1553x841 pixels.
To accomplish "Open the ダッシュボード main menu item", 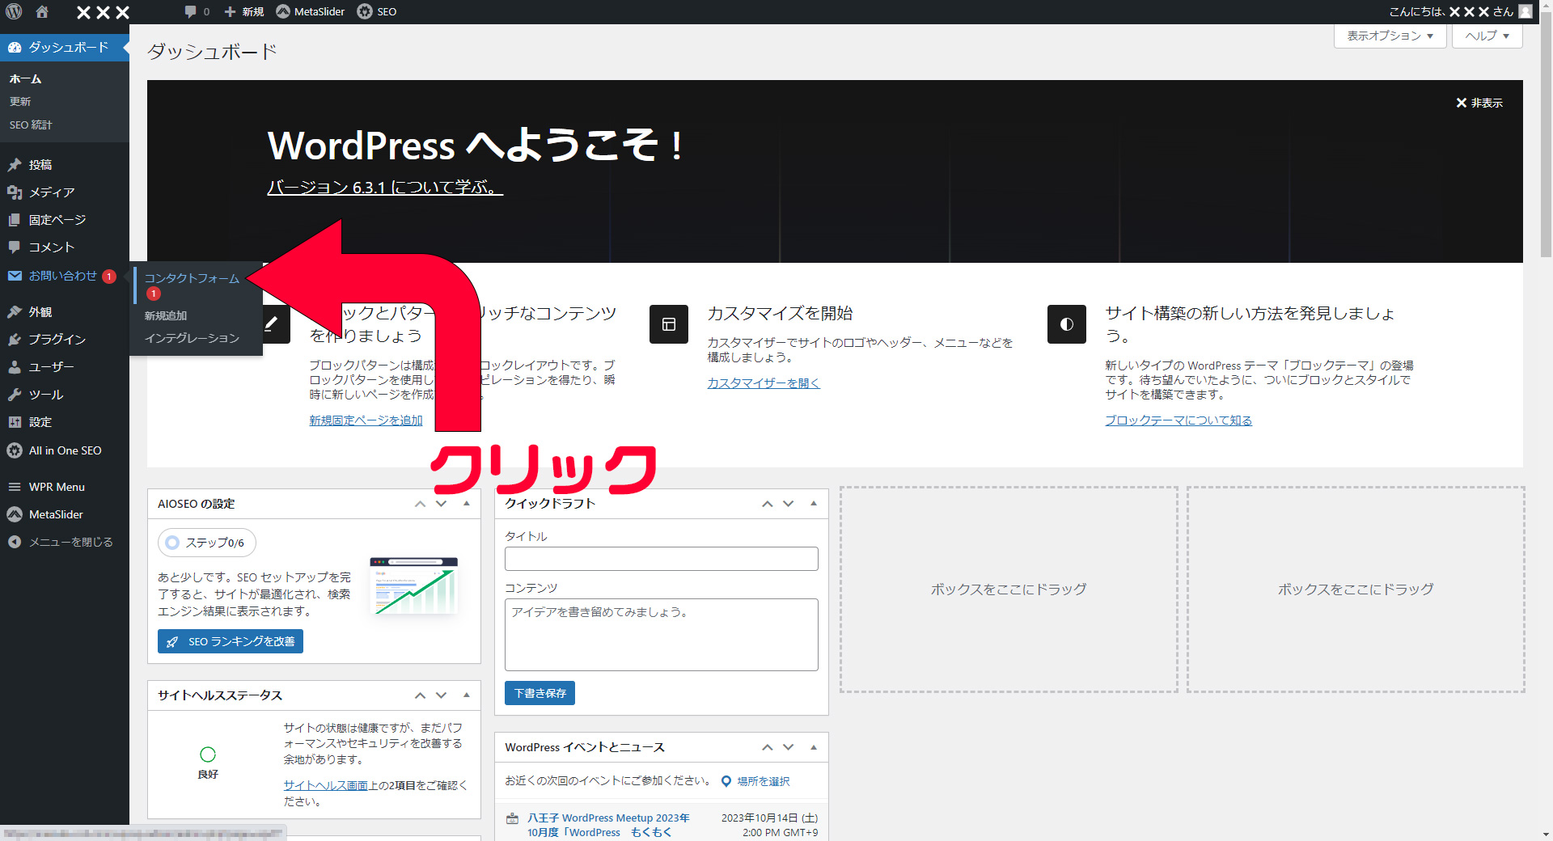I will 65,47.
